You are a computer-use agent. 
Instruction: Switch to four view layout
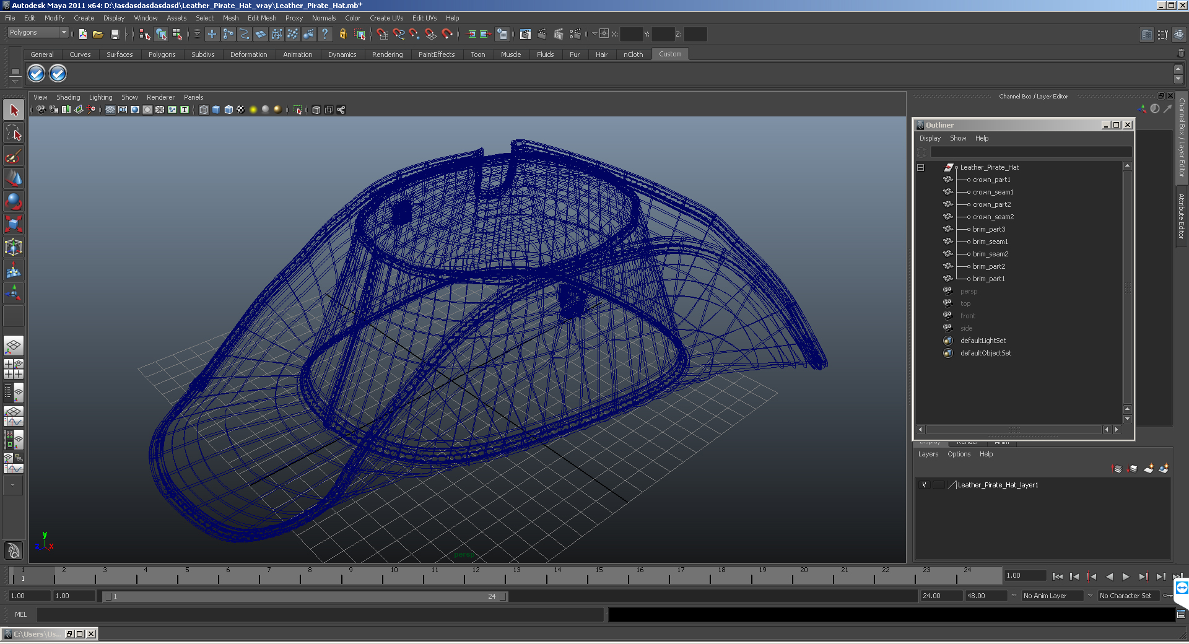(x=14, y=369)
